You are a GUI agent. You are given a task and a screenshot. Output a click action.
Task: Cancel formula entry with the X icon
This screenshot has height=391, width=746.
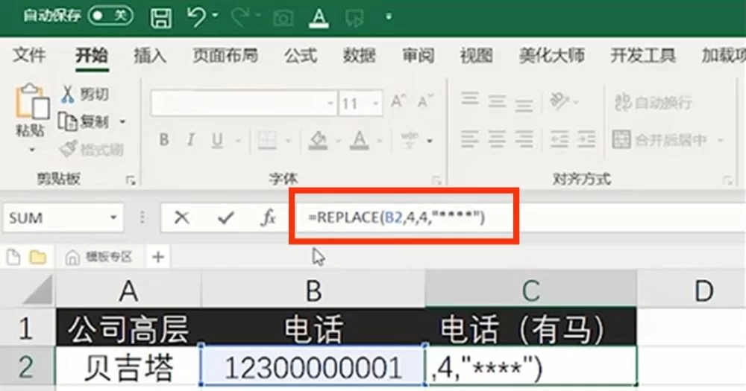pyautogui.click(x=181, y=217)
